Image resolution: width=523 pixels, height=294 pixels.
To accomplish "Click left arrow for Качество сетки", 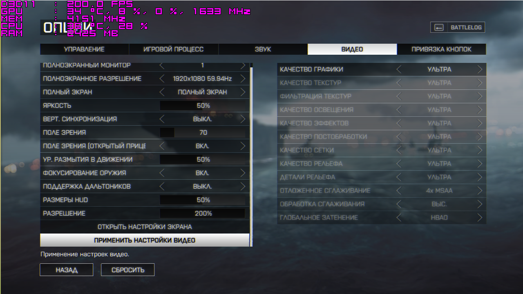I will tap(399, 150).
